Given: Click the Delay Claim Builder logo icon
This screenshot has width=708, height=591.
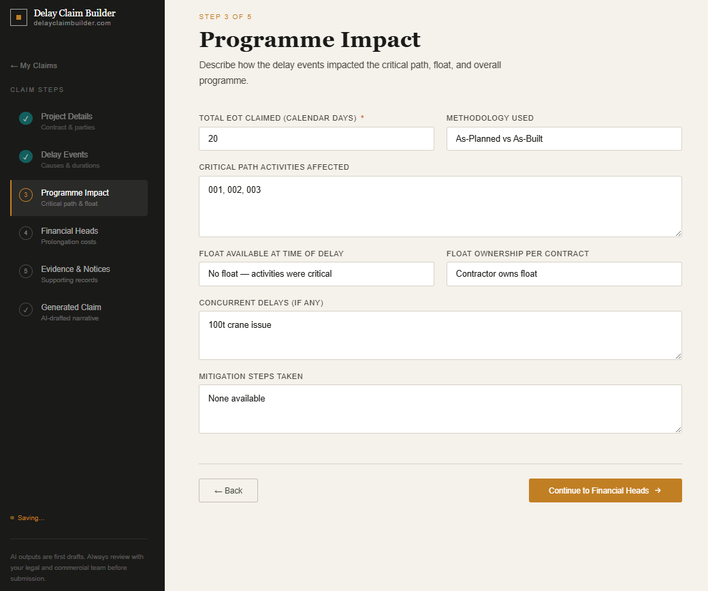Looking at the screenshot, I should [x=18, y=17].
